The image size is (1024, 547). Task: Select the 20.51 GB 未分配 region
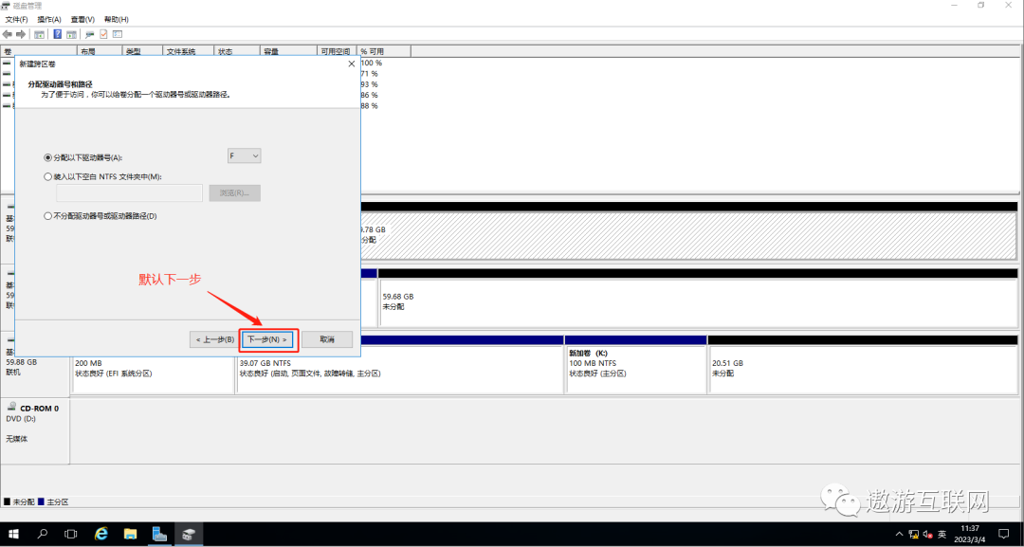point(863,369)
